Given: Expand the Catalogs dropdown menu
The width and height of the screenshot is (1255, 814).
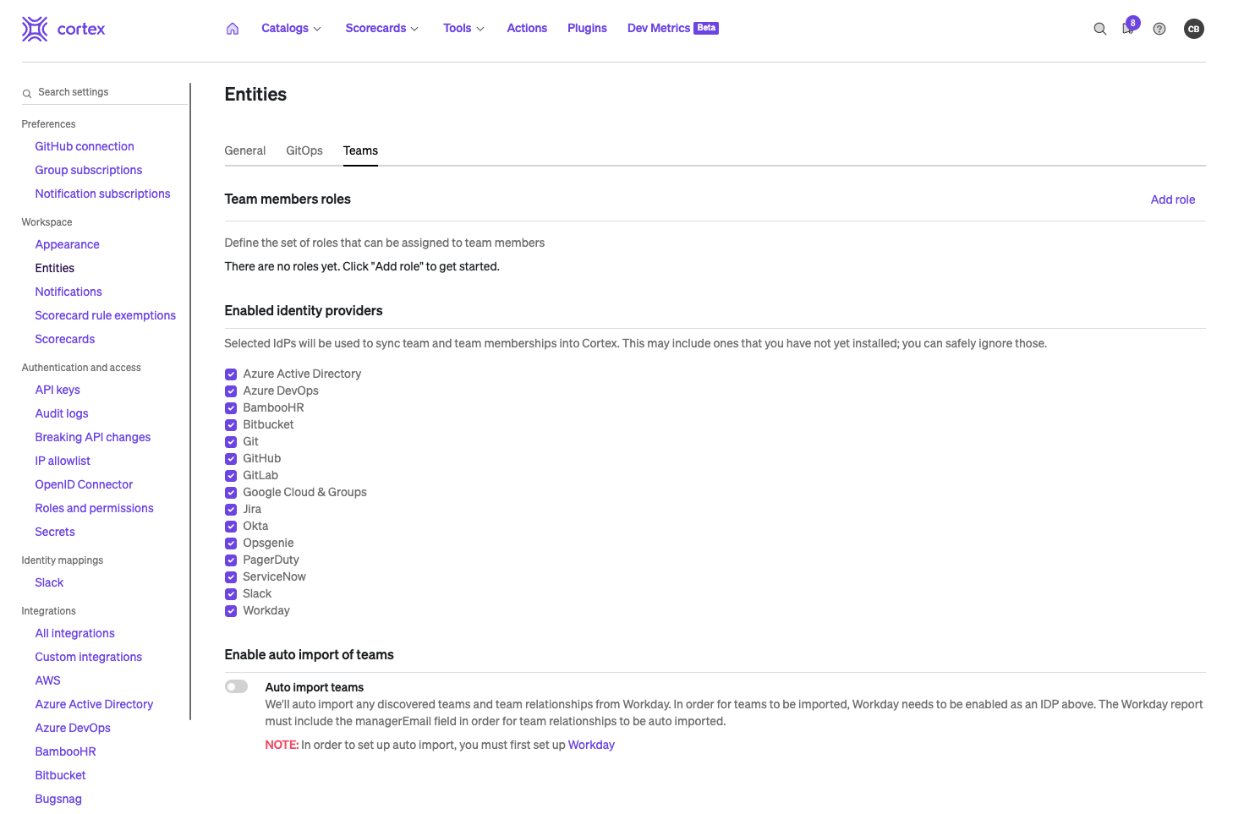Looking at the screenshot, I should coord(291,29).
